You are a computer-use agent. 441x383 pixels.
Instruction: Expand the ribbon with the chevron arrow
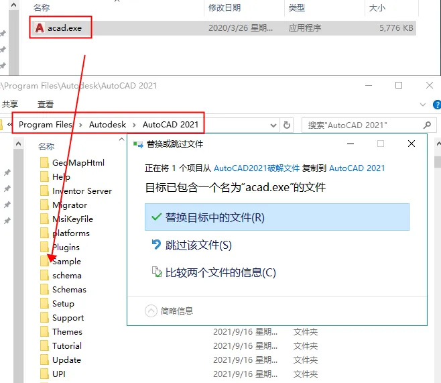[422, 105]
